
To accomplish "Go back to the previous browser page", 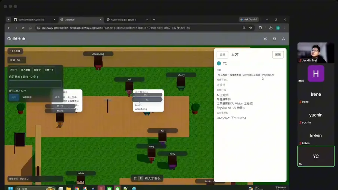I will click(x=9, y=28).
